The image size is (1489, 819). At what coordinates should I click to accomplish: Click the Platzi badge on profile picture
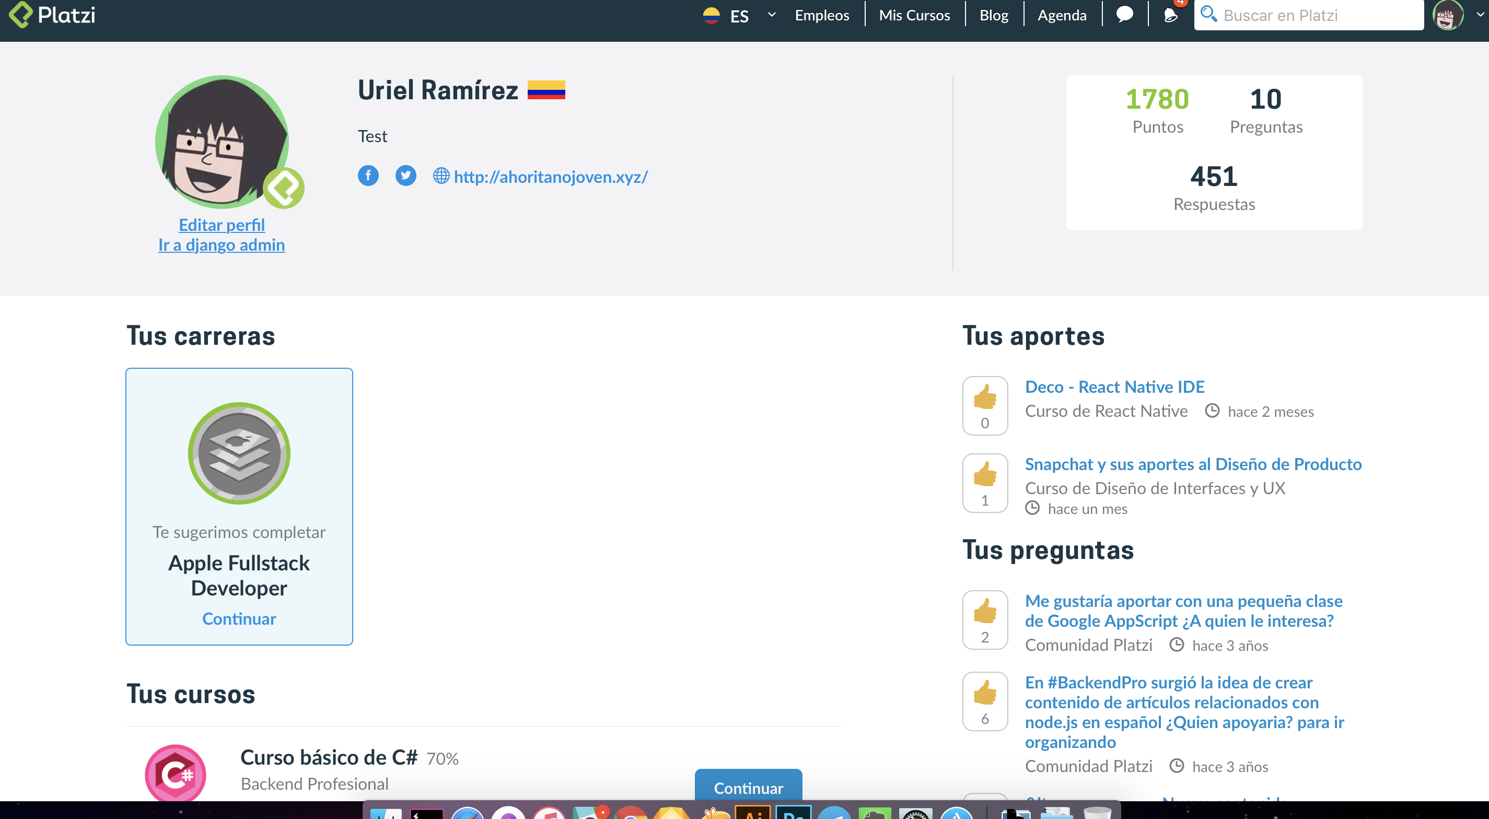click(284, 189)
